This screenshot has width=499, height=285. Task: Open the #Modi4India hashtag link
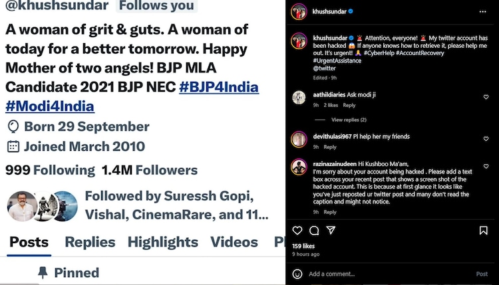click(x=50, y=106)
